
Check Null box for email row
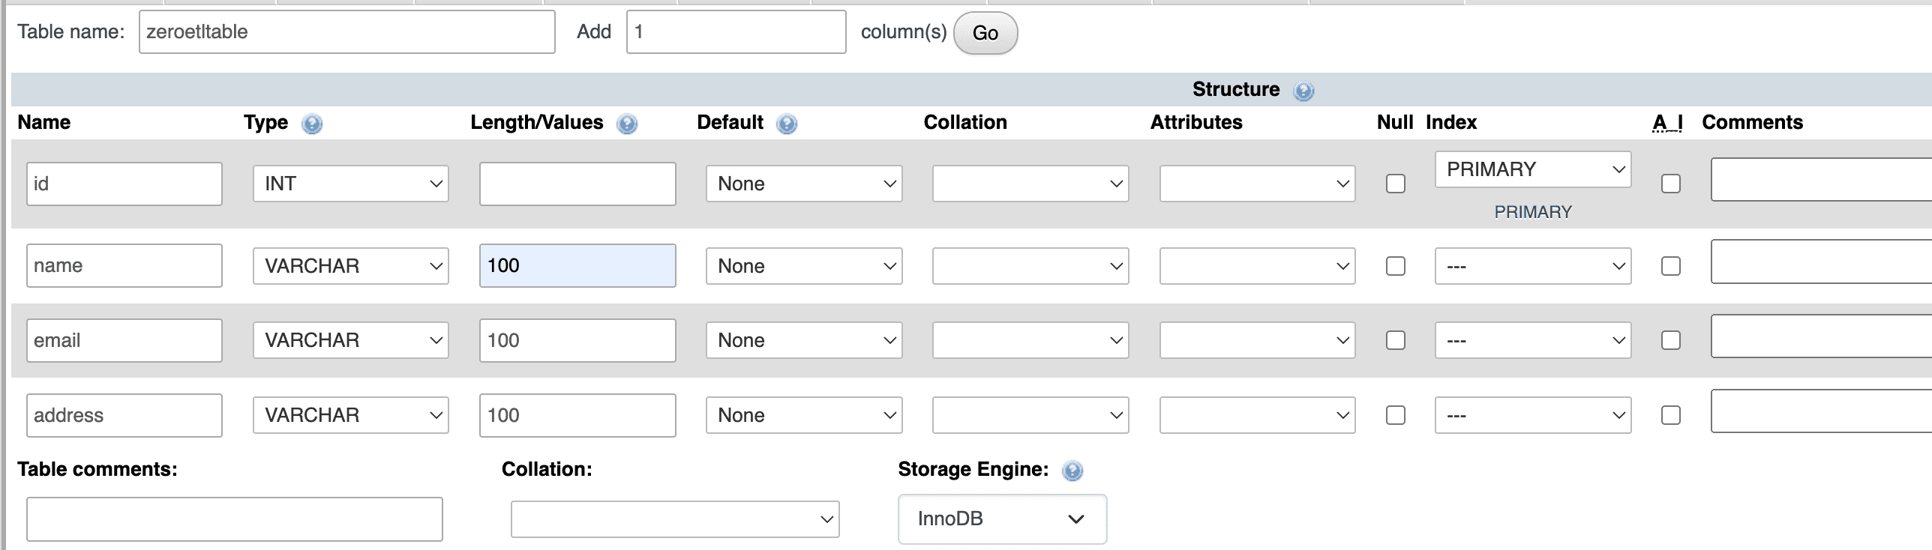[x=1396, y=340]
